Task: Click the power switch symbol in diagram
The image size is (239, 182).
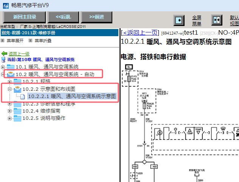Action: tap(175, 129)
